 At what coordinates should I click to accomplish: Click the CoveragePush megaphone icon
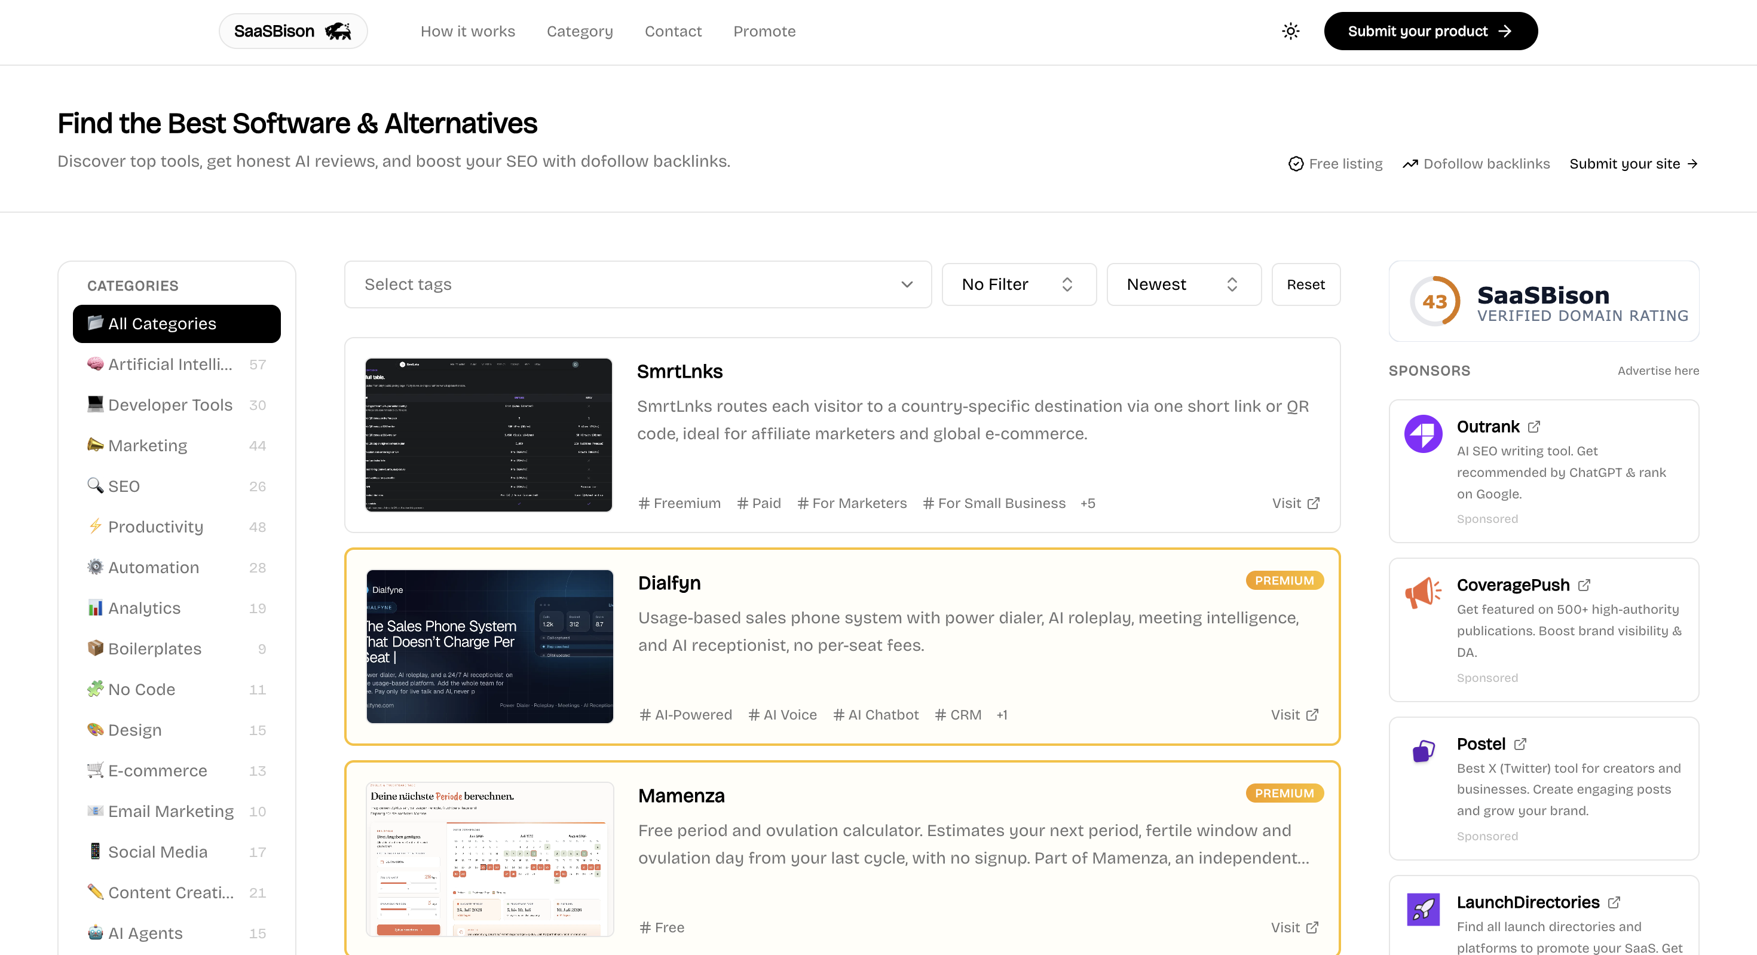1424,592
